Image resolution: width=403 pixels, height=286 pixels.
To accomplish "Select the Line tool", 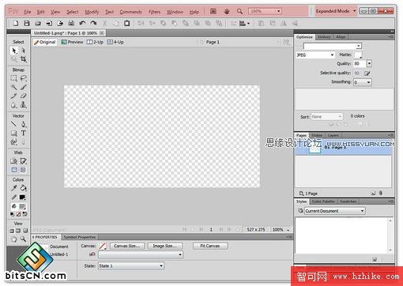I will (x=14, y=124).
